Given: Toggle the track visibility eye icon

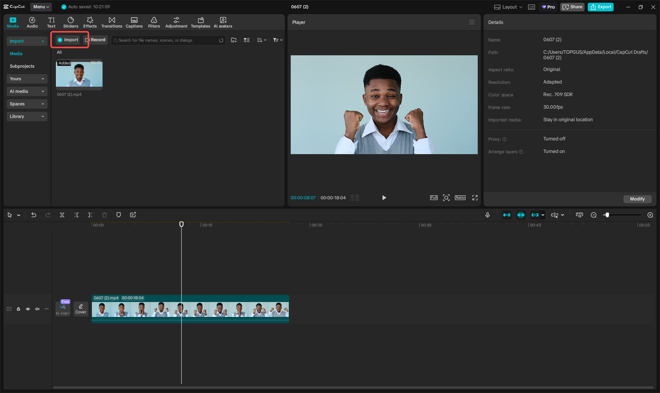Looking at the screenshot, I should pos(27,309).
